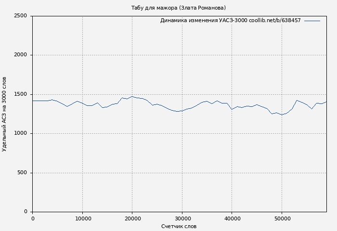Click the gridline intersection of 10000 and 500
This screenshot has width=337, height=231.
click(x=82, y=173)
